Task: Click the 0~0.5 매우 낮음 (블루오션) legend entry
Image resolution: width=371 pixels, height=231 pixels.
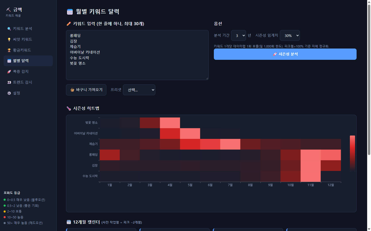Action: click(x=24, y=200)
